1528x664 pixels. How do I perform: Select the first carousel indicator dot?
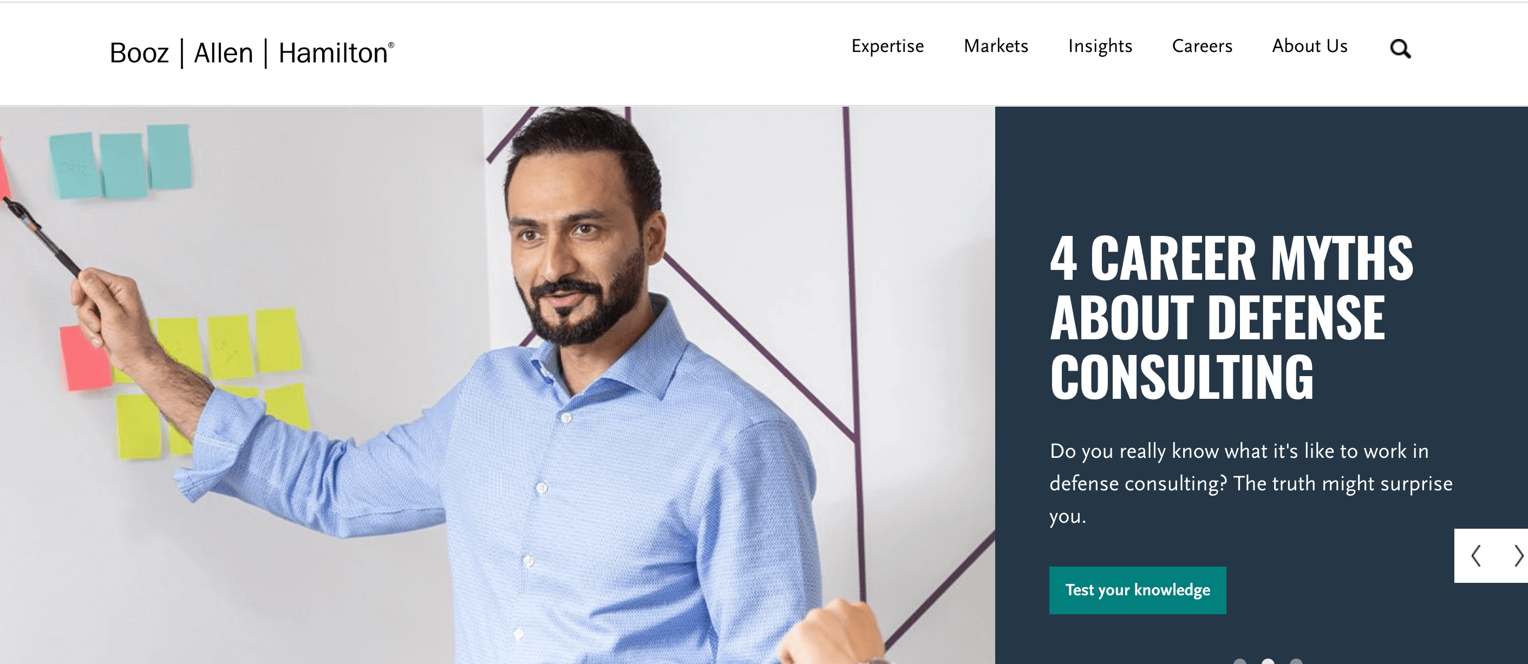1240,662
